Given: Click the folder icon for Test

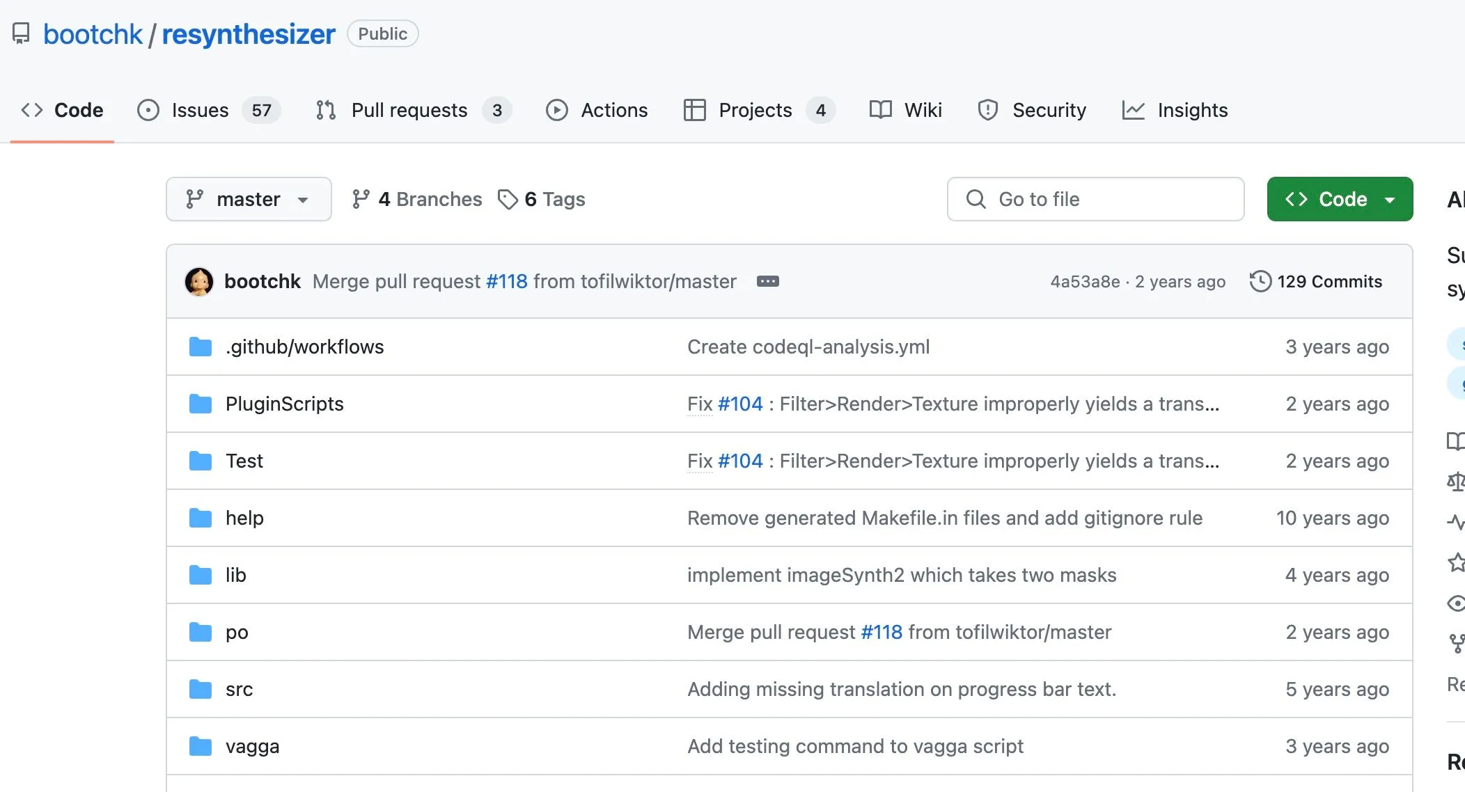Looking at the screenshot, I should (201, 461).
